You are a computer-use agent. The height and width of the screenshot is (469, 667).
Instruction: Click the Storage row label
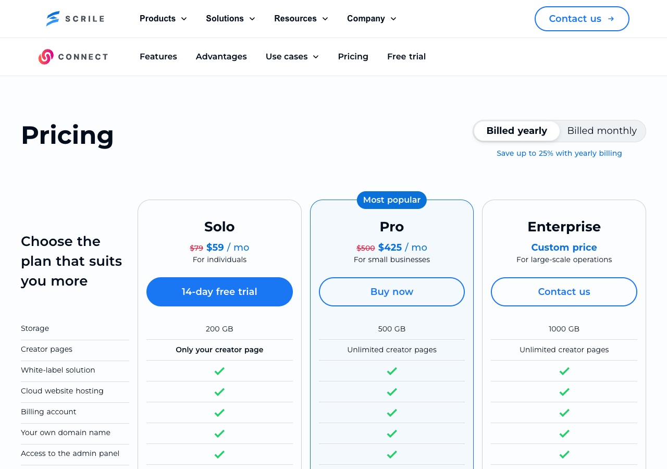pos(35,328)
